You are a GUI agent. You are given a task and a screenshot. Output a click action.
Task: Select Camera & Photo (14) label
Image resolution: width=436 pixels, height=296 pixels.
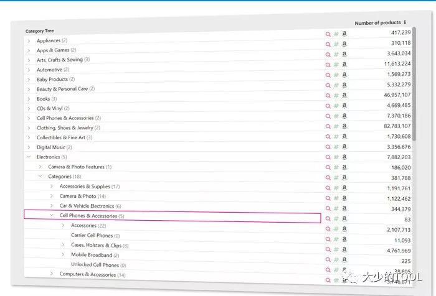(x=83, y=196)
